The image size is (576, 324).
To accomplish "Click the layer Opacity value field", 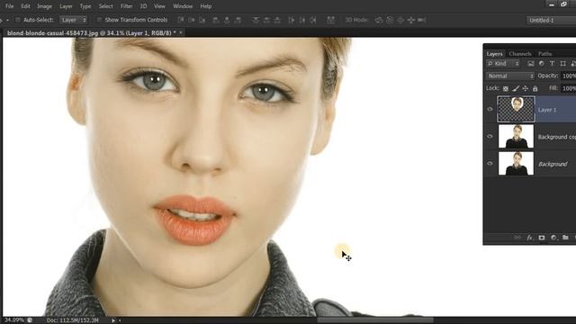I will coord(569,76).
